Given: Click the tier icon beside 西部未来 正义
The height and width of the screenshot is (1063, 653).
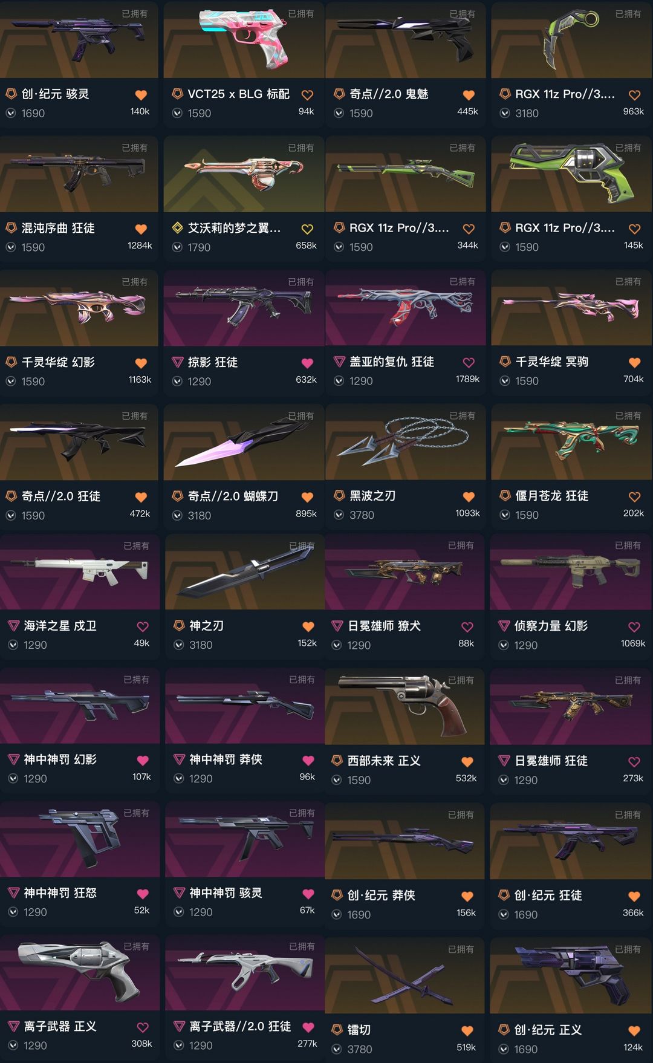Looking at the screenshot, I should point(337,761).
